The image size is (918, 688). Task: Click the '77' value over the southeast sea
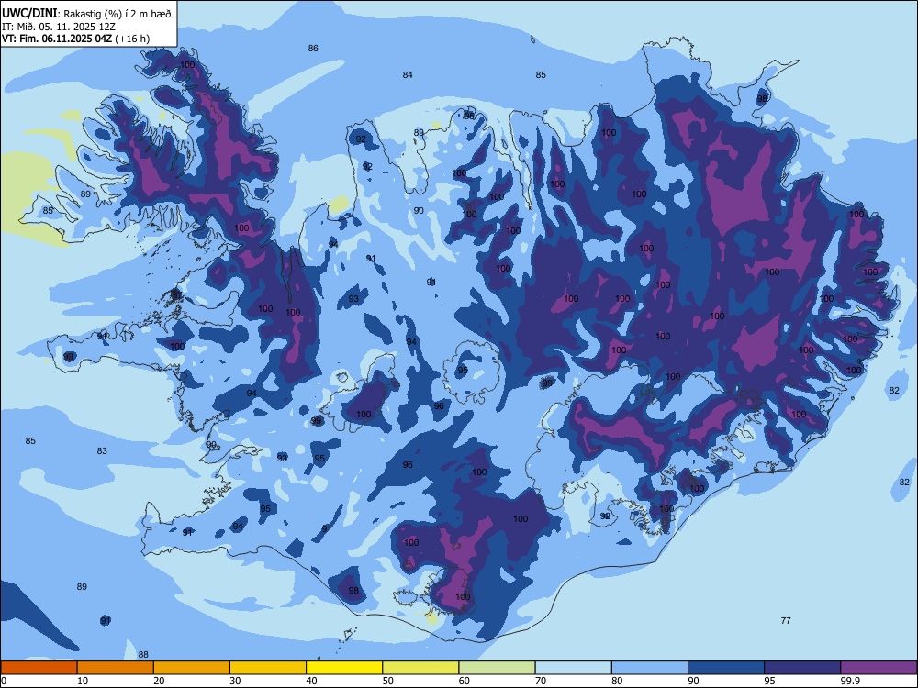[x=786, y=621]
